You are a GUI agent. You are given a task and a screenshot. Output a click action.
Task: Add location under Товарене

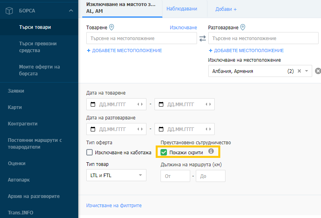(x=124, y=50)
